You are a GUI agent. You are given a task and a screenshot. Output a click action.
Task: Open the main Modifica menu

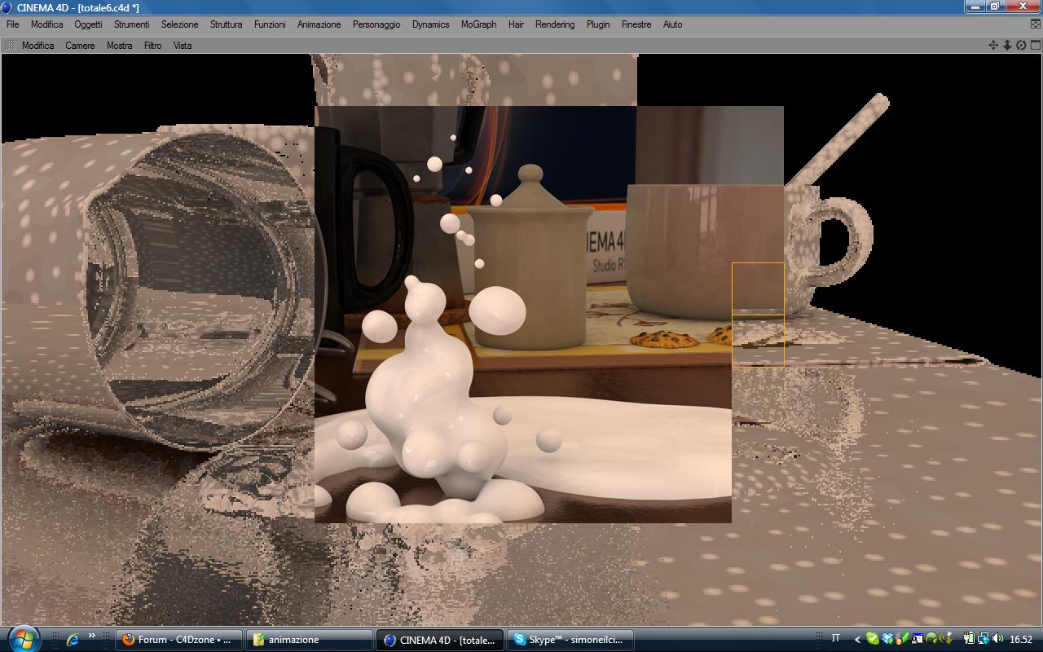pyautogui.click(x=46, y=24)
